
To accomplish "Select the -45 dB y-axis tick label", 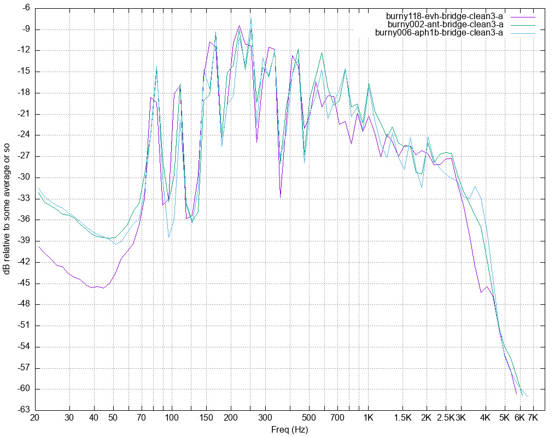I will [22, 283].
